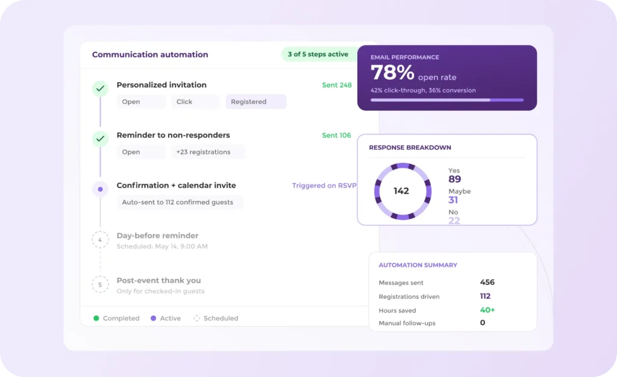Open the 'Day-before reminder' step
Image resolution: width=617 pixels, height=377 pixels.
coord(157,236)
